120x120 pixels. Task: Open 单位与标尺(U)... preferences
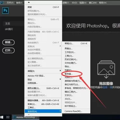[76, 84]
